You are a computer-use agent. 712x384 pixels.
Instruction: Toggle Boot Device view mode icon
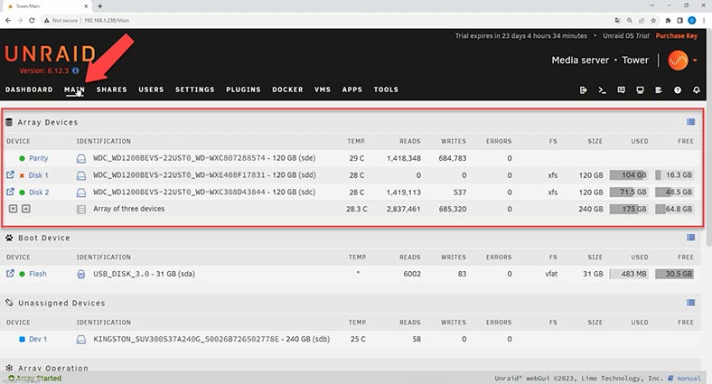(690, 238)
